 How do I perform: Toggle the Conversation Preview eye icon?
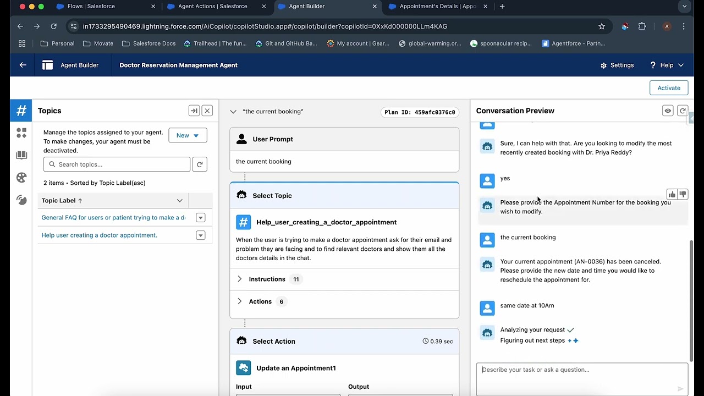coord(668,111)
